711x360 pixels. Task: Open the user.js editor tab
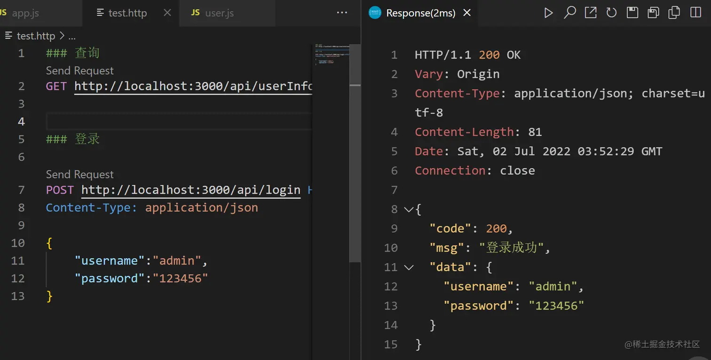(219, 13)
